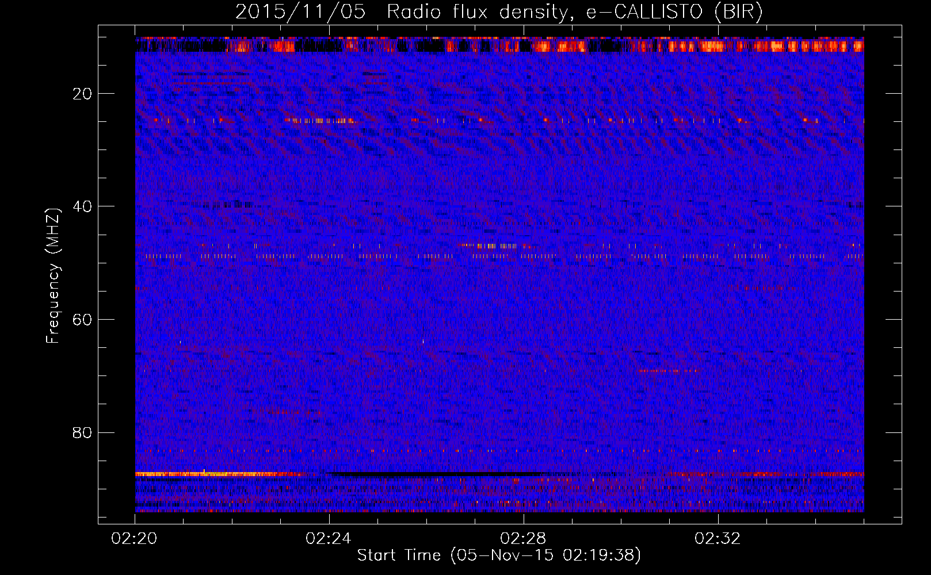Click the "Start Time (05-Nov-15 02:19:38)" axis label
Image resolution: width=931 pixels, height=575 pixels.
click(x=499, y=555)
